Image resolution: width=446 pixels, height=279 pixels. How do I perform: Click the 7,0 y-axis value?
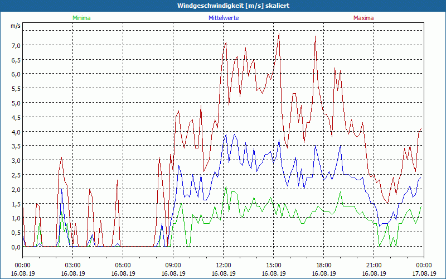tap(16, 46)
